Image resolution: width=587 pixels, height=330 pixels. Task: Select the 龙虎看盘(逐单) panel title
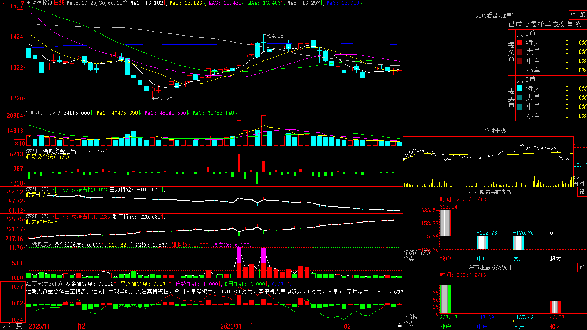pyautogui.click(x=495, y=15)
